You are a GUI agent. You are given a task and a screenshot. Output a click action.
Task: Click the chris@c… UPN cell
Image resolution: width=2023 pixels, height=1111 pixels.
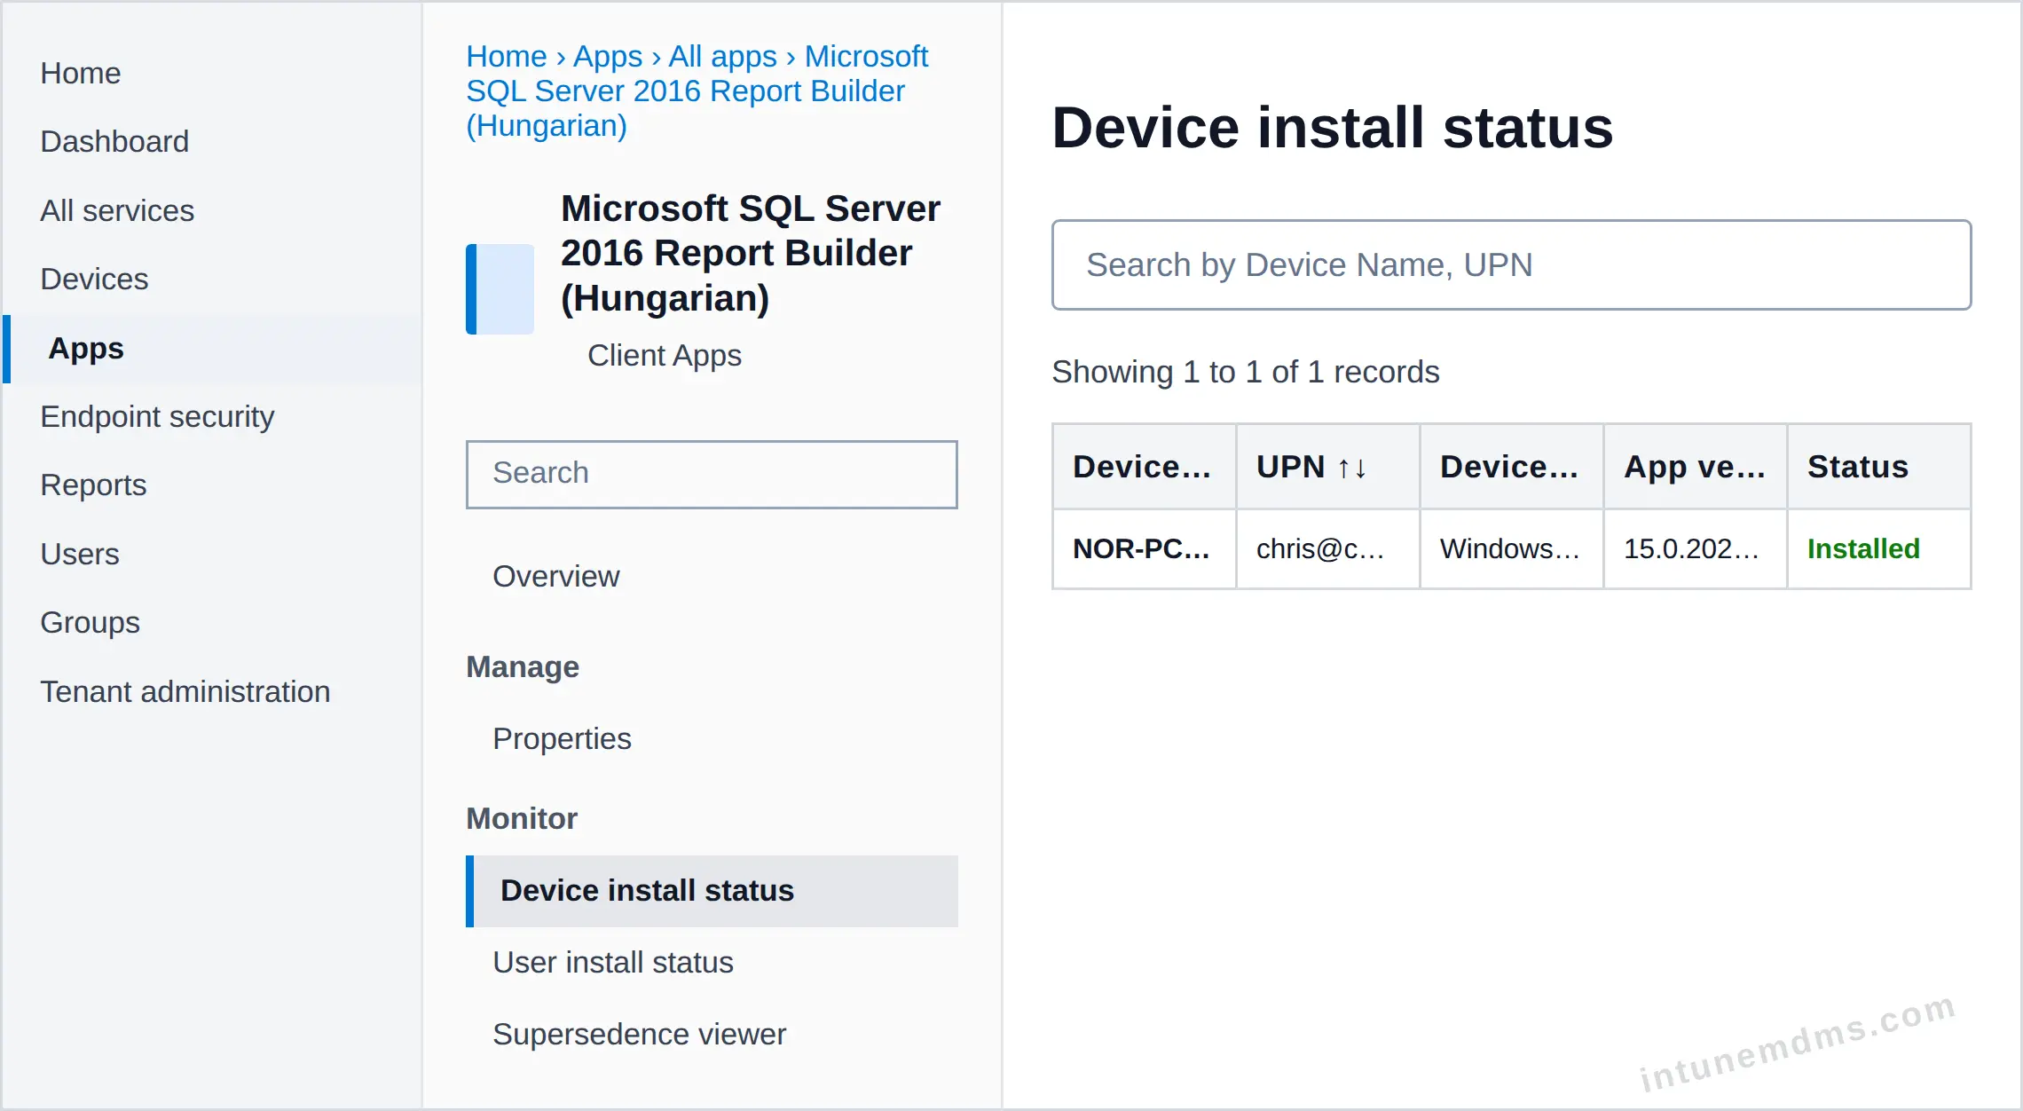pyautogui.click(x=1327, y=548)
